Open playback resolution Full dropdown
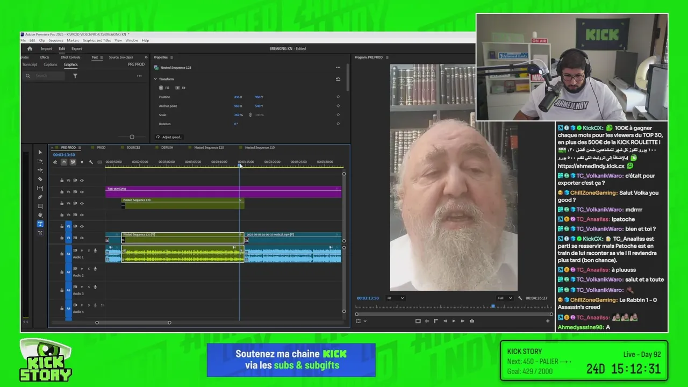The height and width of the screenshot is (387, 688). point(504,298)
